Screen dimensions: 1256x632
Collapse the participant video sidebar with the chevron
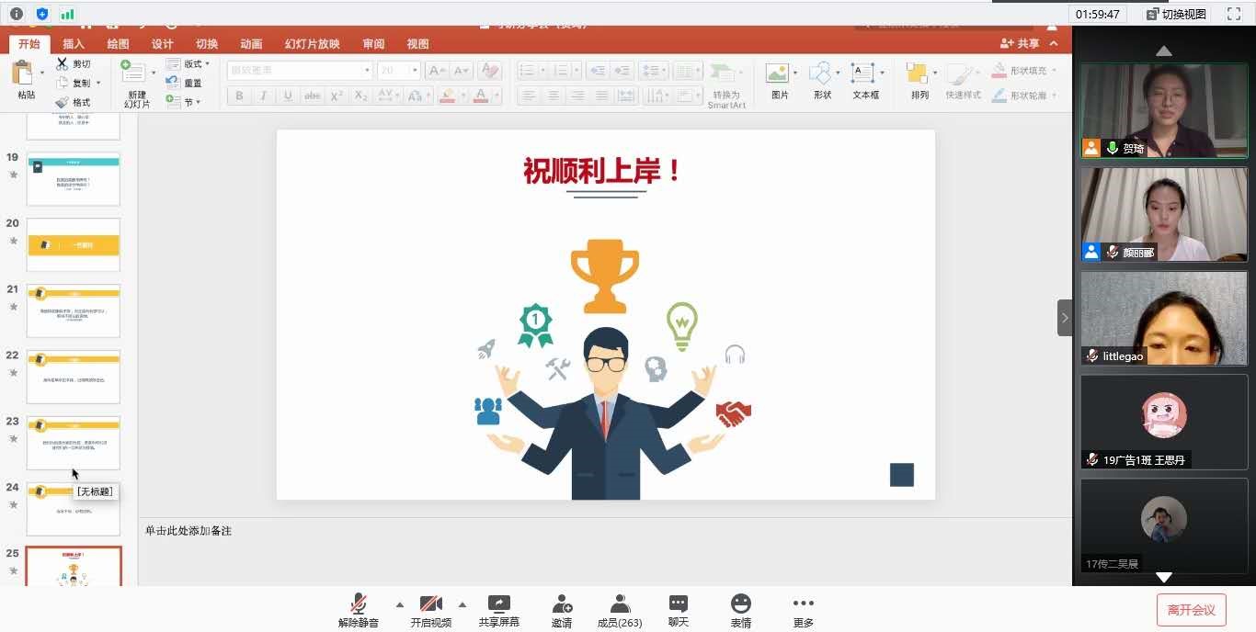1064,318
